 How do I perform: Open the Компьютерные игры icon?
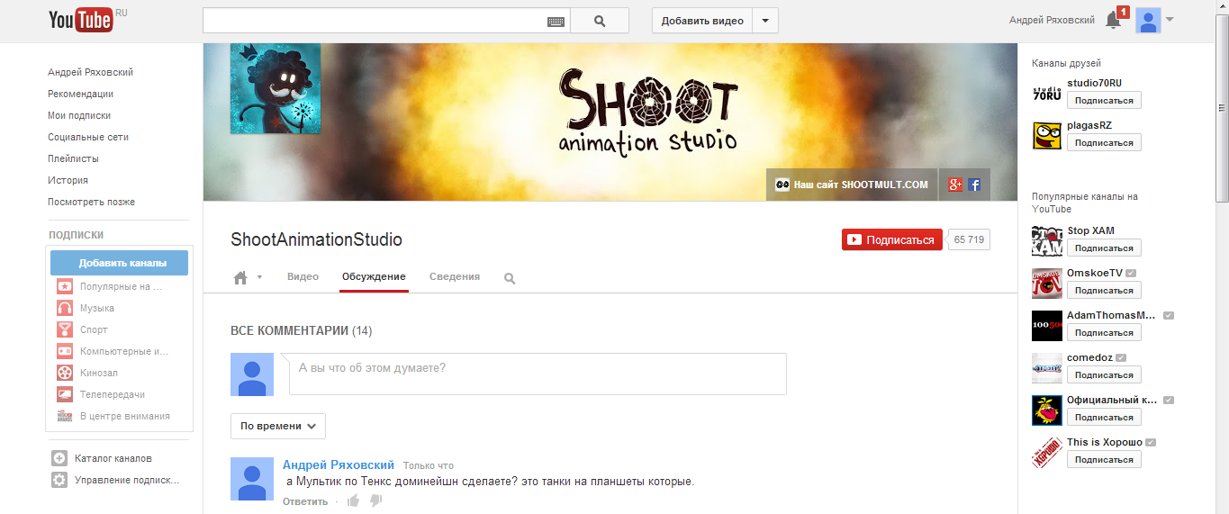pyautogui.click(x=65, y=351)
